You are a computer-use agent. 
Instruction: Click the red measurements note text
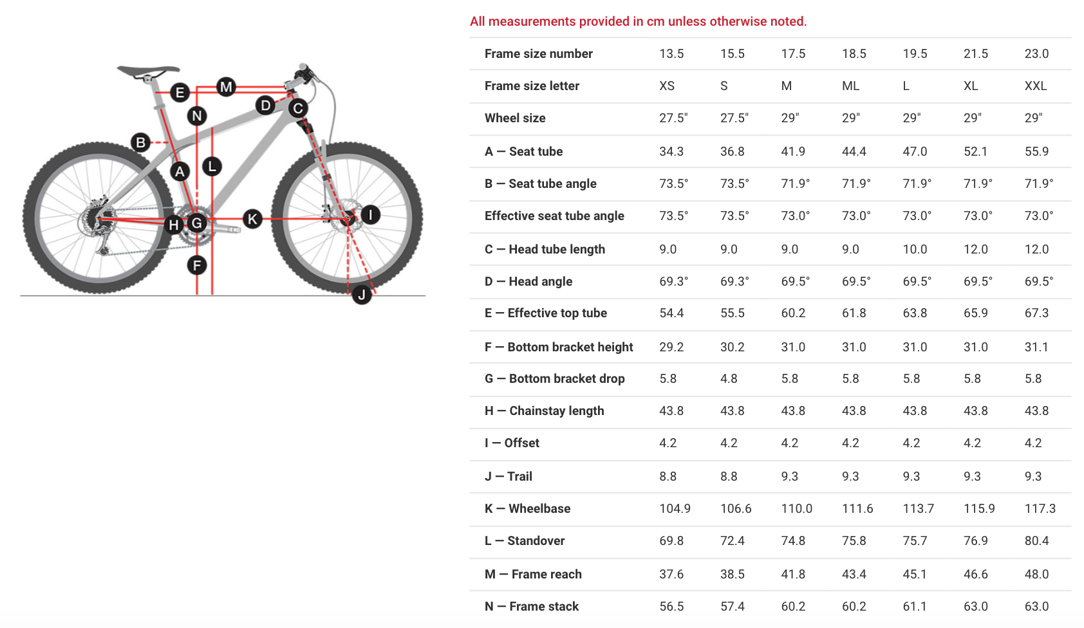[638, 21]
